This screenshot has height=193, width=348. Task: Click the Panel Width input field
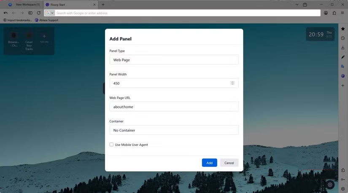click(174, 83)
